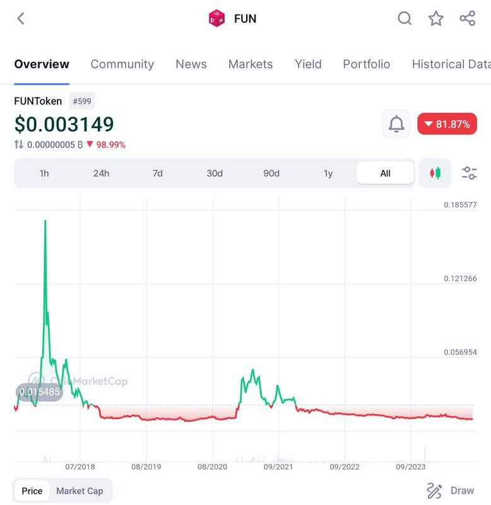Swap currency with the arrows icon
This screenshot has width=491, height=505.
tap(19, 145)
